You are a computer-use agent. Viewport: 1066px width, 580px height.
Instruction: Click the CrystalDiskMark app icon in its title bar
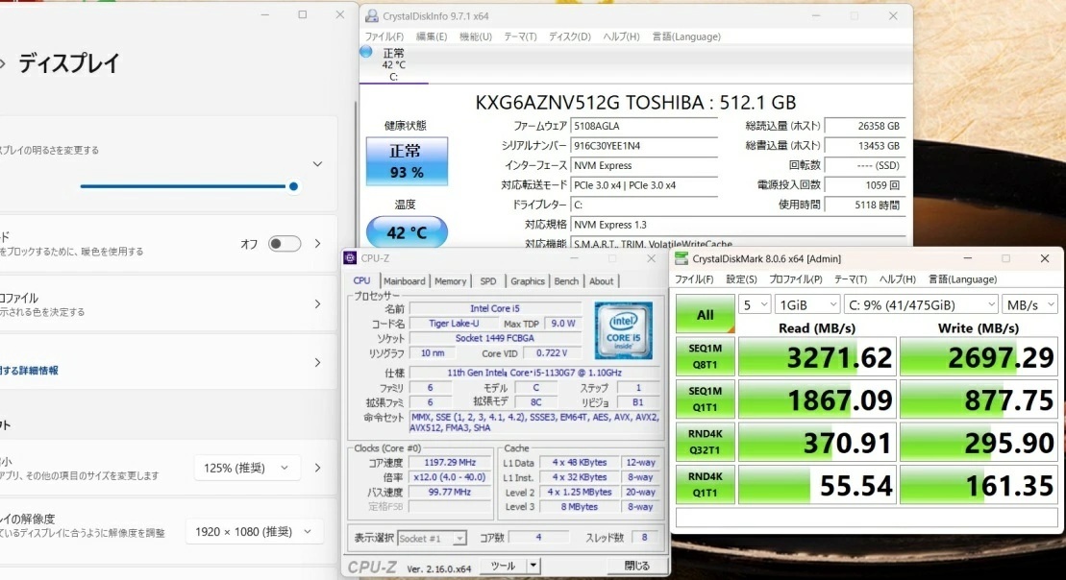point(680,258)
